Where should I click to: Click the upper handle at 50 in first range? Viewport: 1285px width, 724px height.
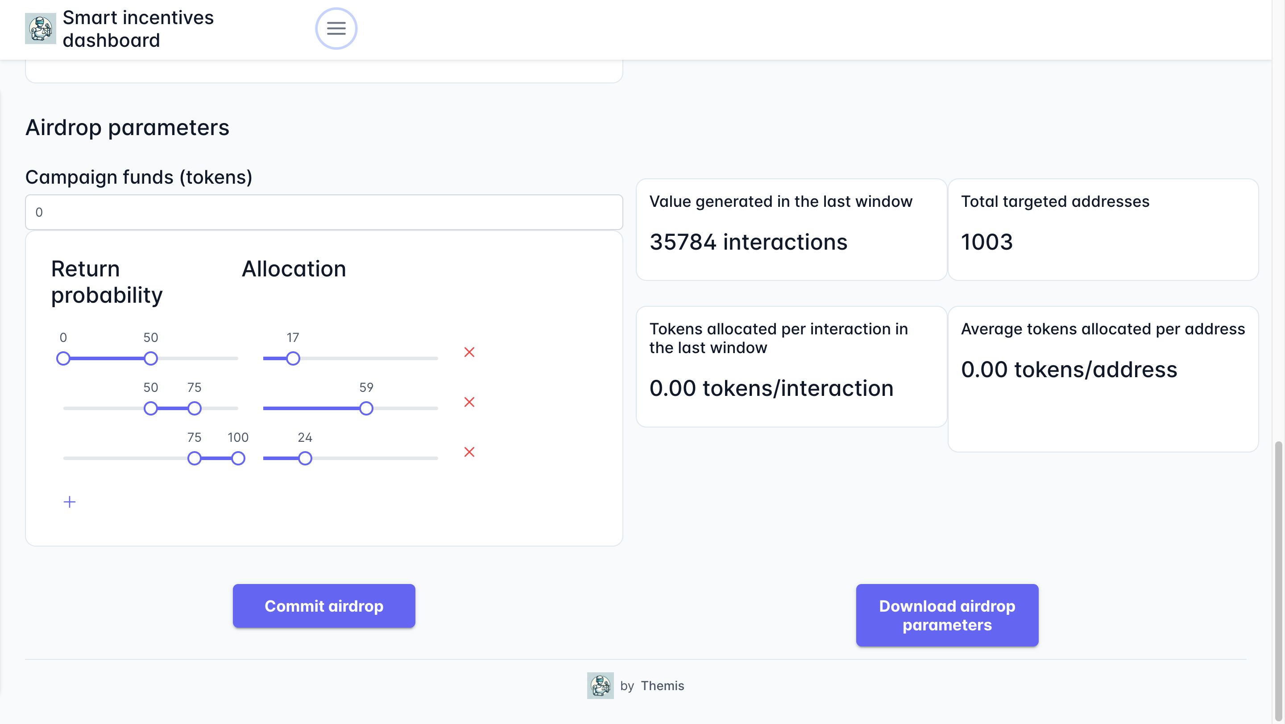click(x=151, y=358)
